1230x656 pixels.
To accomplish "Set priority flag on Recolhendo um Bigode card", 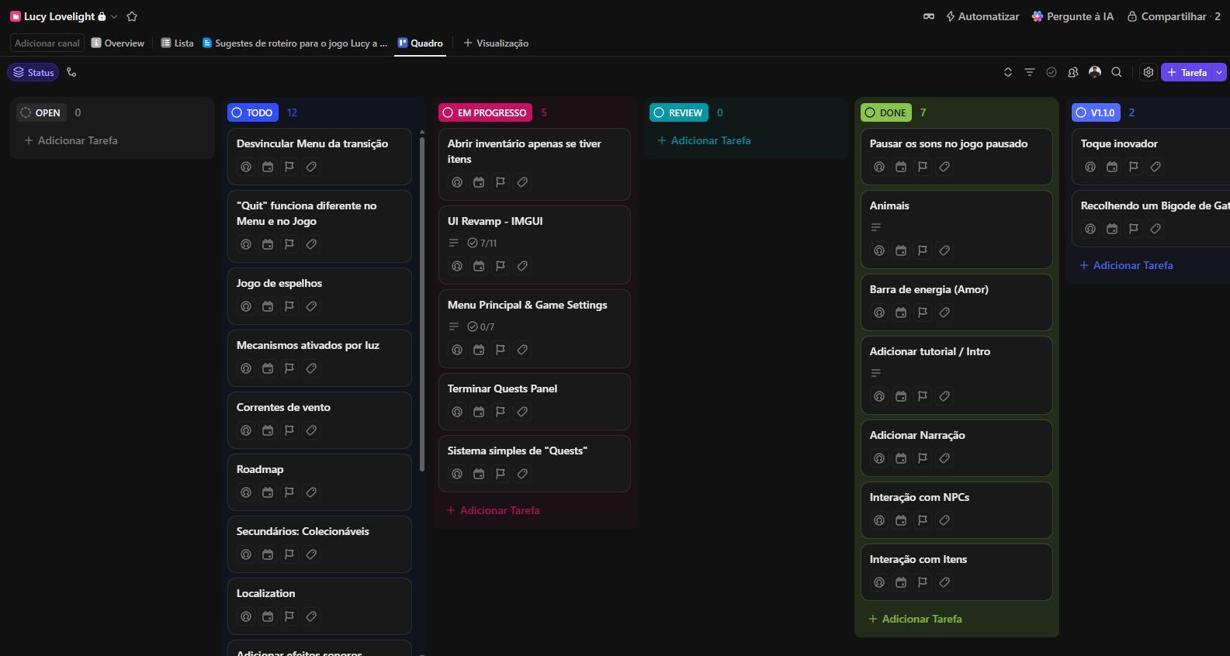I will click(x=1134, y=229).
